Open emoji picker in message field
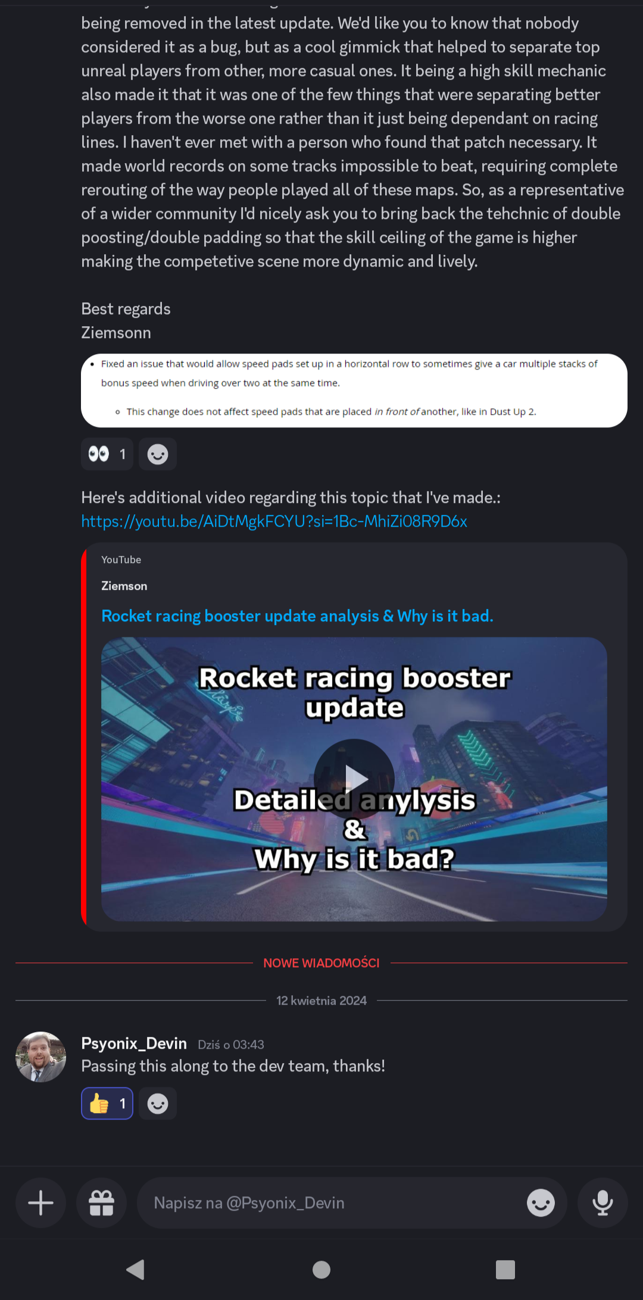 541,1203
